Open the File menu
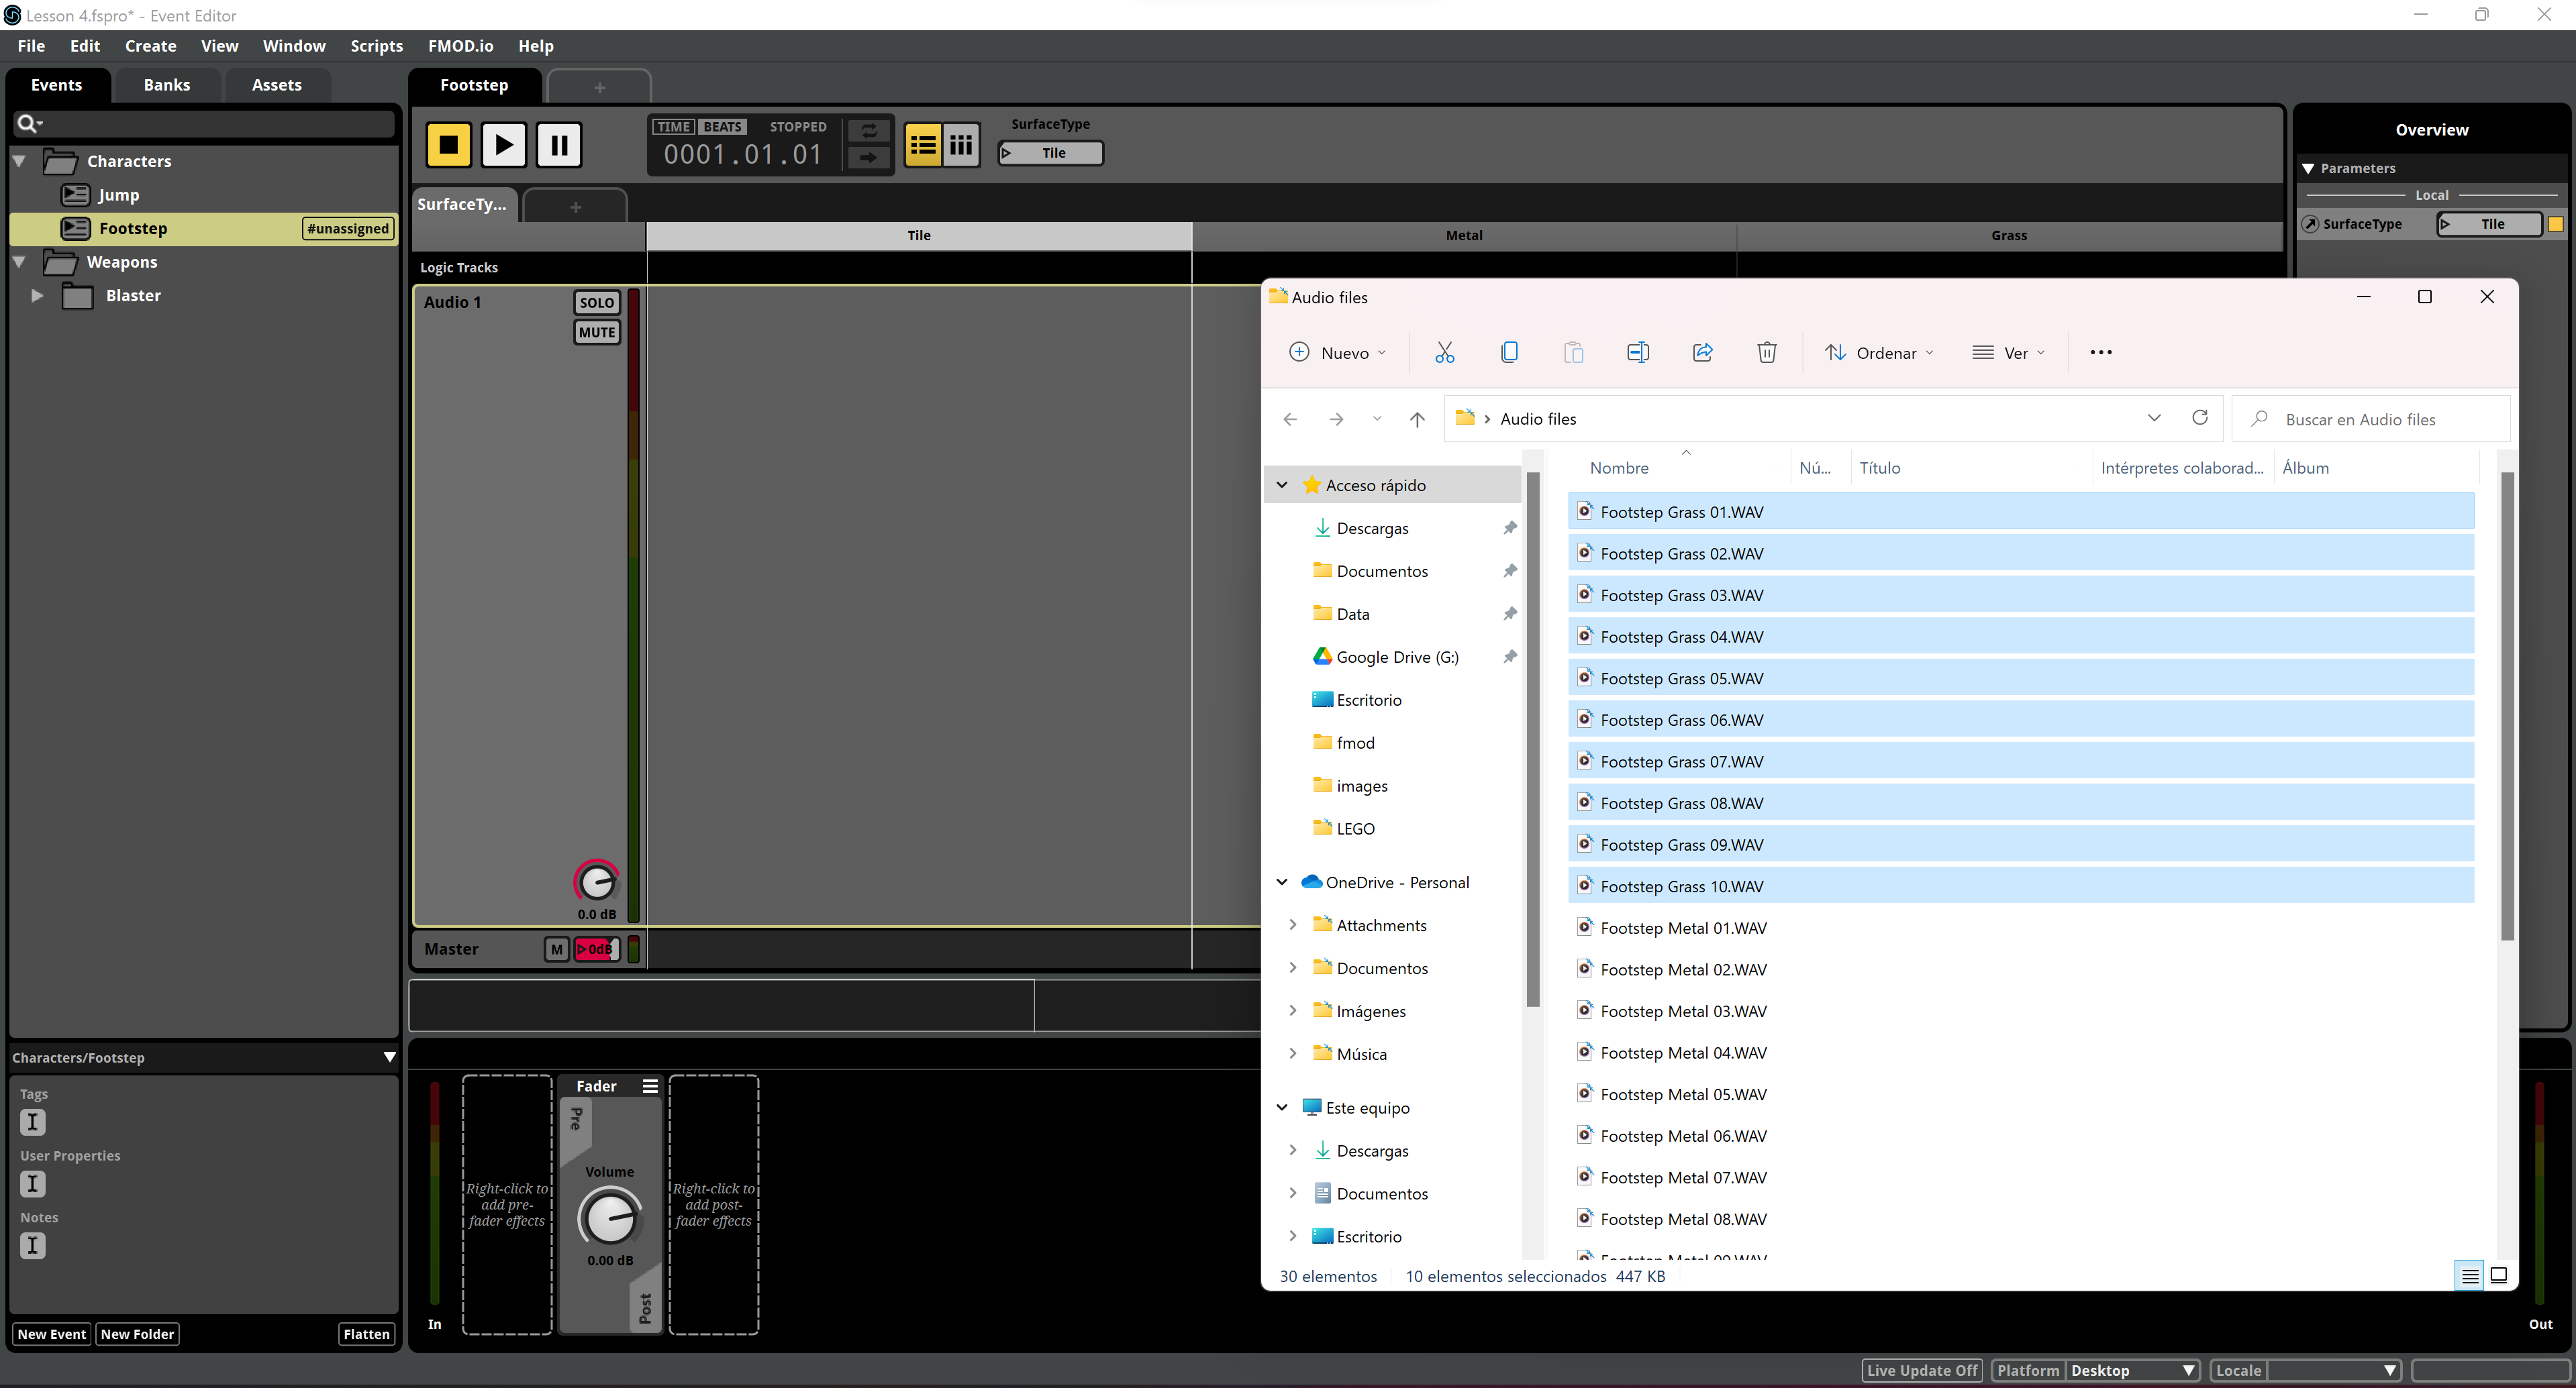The width and height of the screenshot is (2576, 1388). tap(31, 46)
